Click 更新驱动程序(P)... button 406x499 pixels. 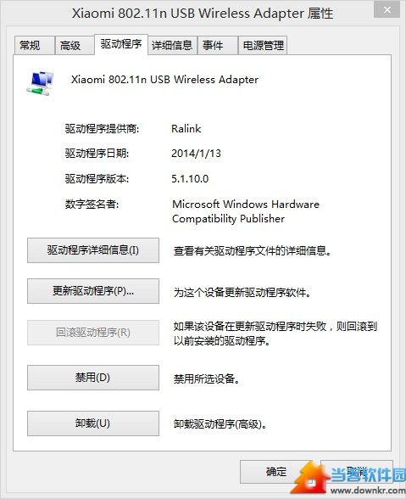pos(93,291)
